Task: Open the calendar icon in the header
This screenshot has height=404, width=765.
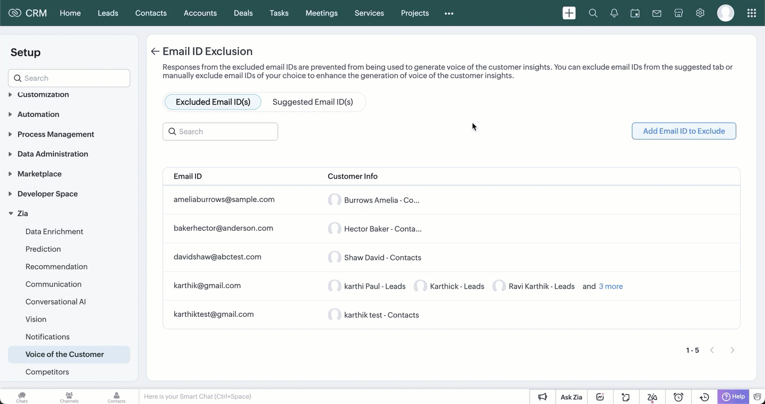Action: [635, 13]
